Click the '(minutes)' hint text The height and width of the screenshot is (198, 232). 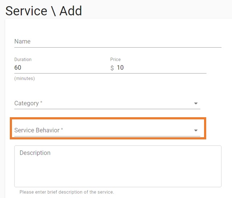tap(25, 78)
